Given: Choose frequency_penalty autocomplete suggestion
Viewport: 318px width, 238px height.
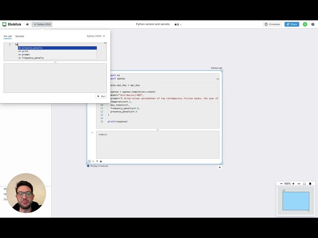Looking at the screenshot, I should pos(58,58).
